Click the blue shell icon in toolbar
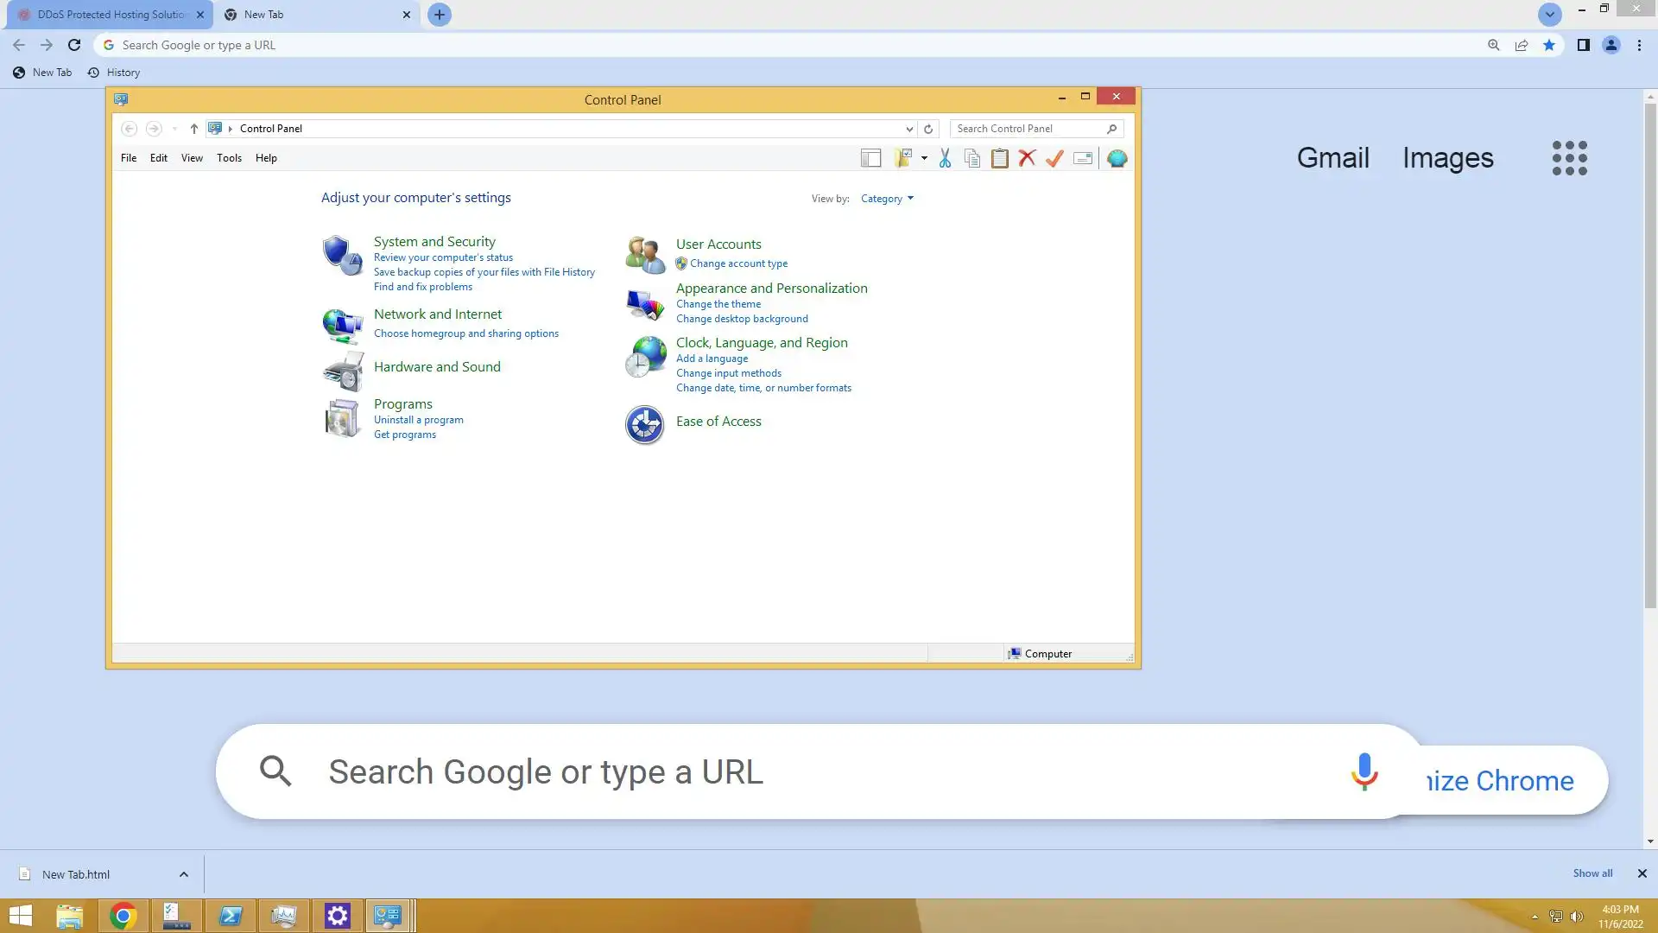 tap(1117, 158)
